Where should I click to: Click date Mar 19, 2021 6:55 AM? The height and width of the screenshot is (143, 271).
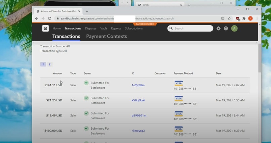[x=230, y=100]
